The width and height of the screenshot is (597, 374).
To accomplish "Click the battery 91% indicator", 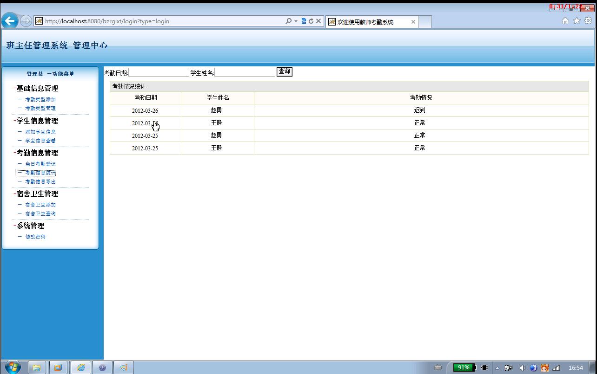I will (x=464, y=368).
